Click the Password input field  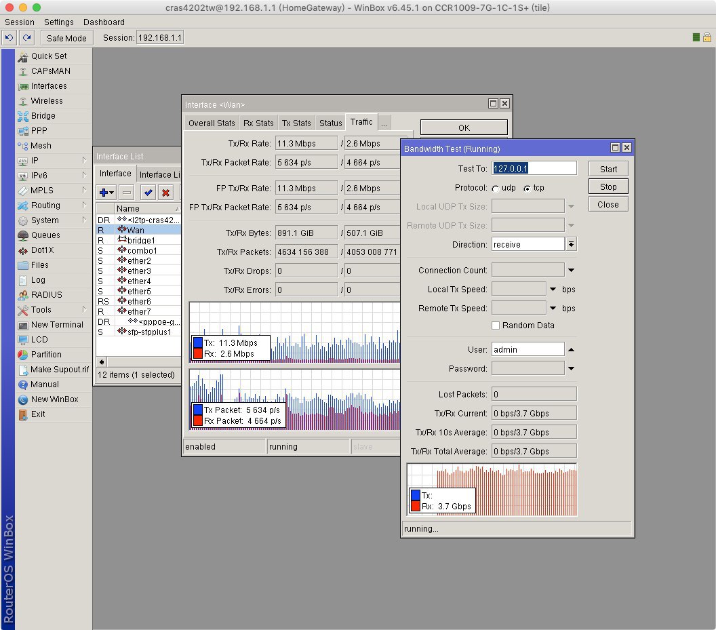[x=528, y=368]
